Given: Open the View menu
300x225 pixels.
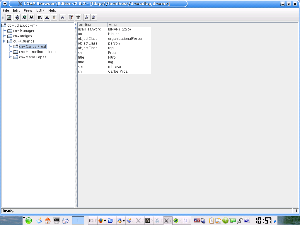Looking at the screenshot, I should [28, 11].
